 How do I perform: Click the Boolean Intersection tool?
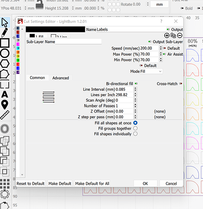coord(5,172)
